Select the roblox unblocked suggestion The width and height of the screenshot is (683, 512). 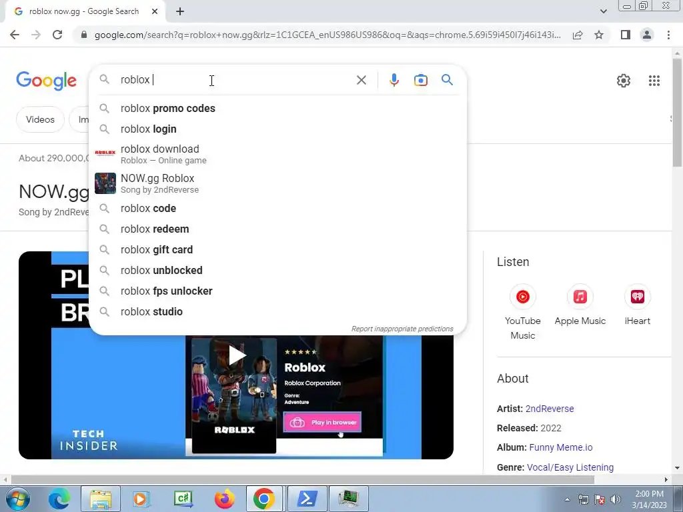pos(277,271)
